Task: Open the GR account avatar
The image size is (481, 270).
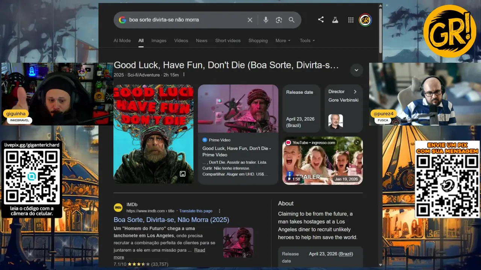Action: (x=365, y=20)
